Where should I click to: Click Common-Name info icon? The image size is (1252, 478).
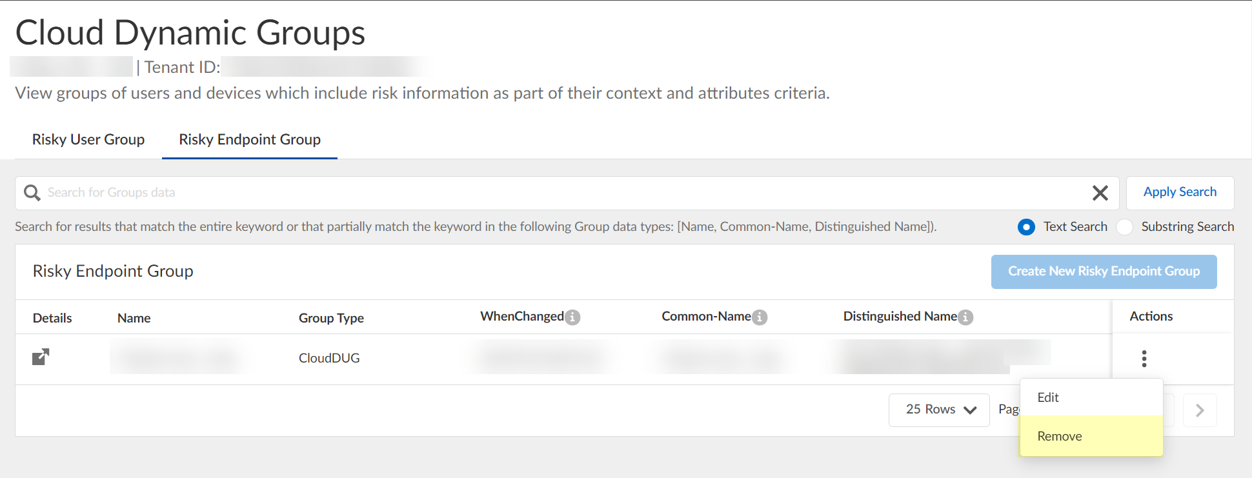(760, 317)
